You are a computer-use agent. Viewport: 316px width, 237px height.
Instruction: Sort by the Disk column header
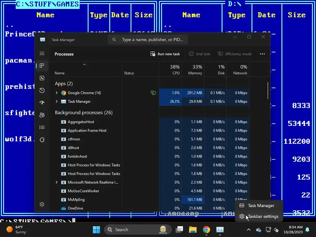coord(216,69)
